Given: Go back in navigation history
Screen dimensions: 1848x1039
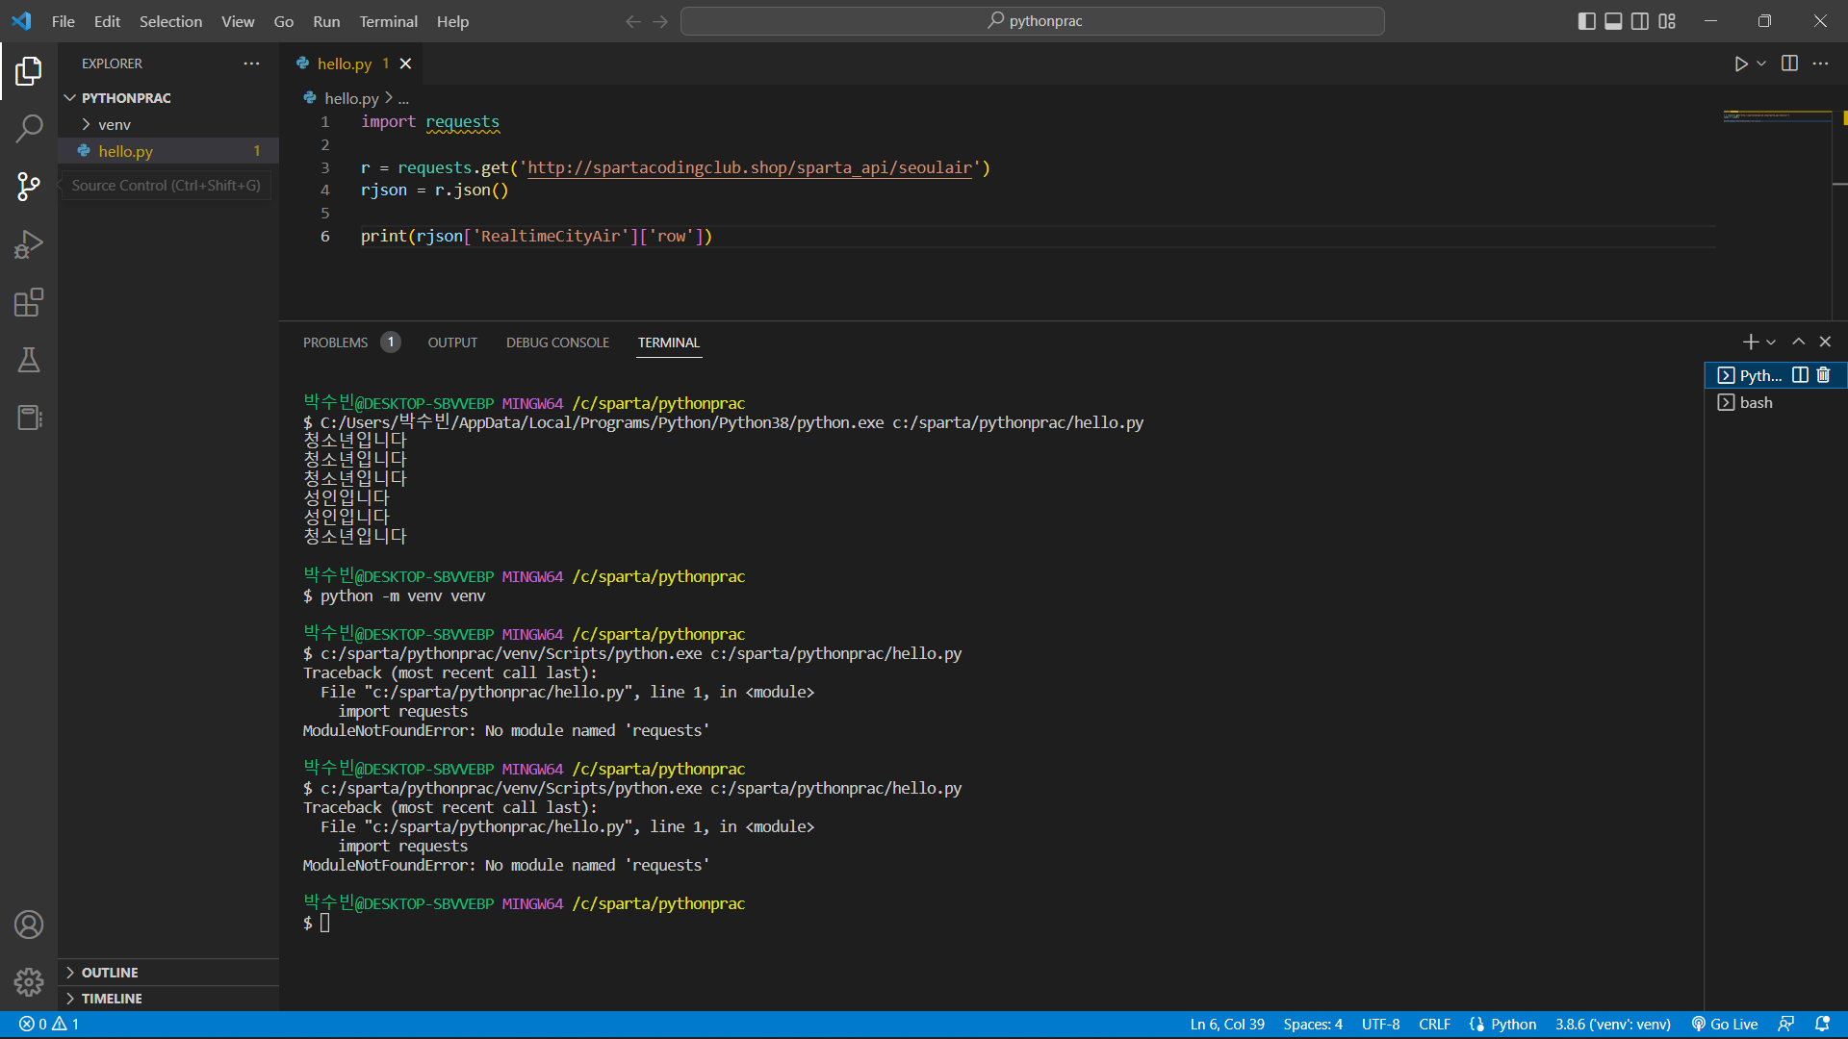Looking at the screenshot, I should [632, 21].
